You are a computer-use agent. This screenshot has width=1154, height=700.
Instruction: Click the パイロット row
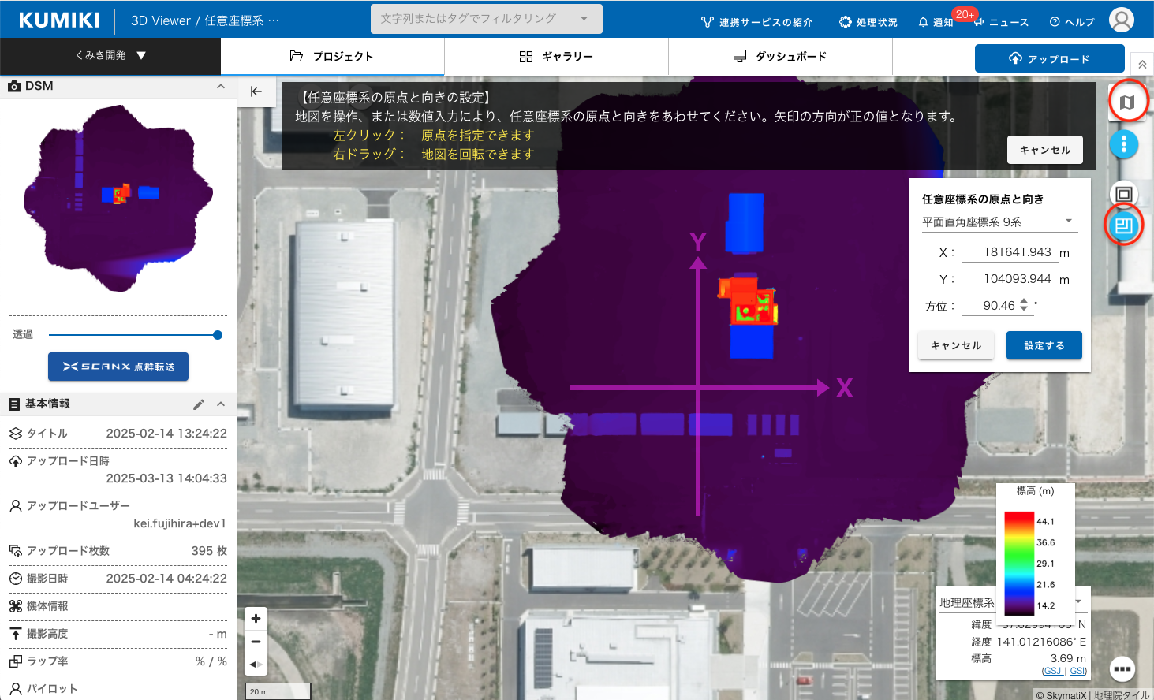point(118,689)
